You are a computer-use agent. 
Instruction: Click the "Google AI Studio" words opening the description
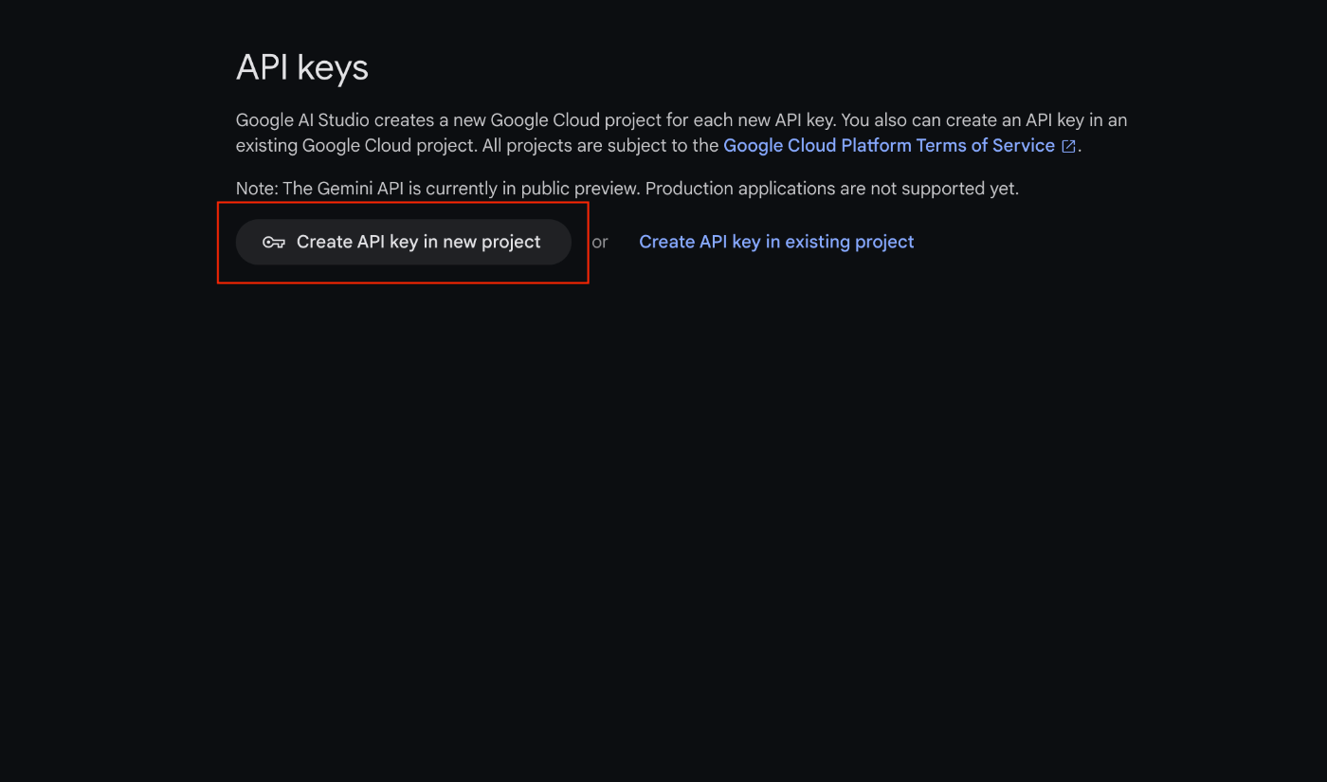click(x=302, y=120)
